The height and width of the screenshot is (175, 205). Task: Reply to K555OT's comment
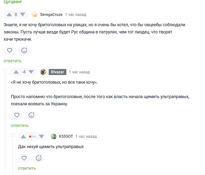click(x=27, y=168)
